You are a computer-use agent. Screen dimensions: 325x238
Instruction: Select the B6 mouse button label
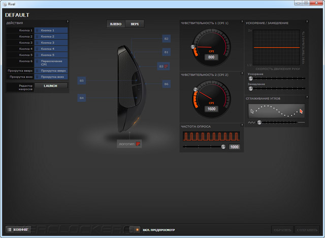[166, 84]
